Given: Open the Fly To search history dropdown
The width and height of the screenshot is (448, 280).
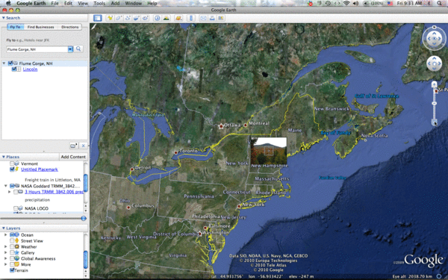Looking at the screenshot, I should [x=70, y=49].
